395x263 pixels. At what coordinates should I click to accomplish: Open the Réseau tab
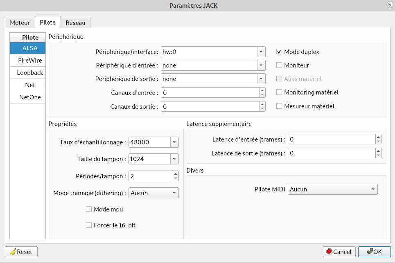[76, 22]
